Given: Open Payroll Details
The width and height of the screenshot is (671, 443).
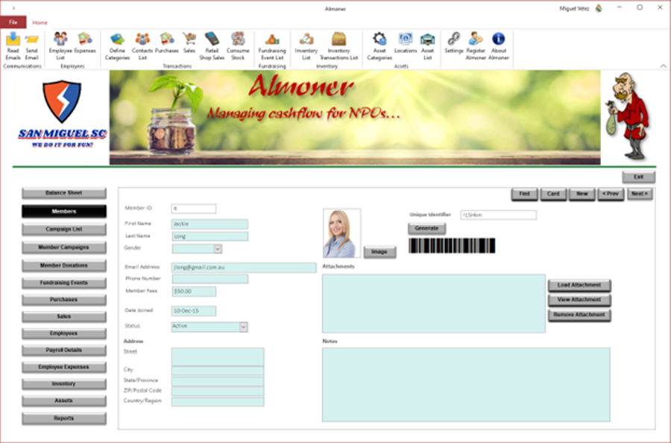Looking at the screenshot, I should [64, 350].
